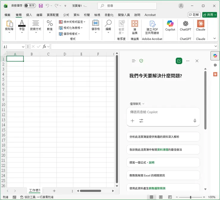
Task: Toggle the AutoSave switch
Action: pyautogui.click(x=30, y=6)
